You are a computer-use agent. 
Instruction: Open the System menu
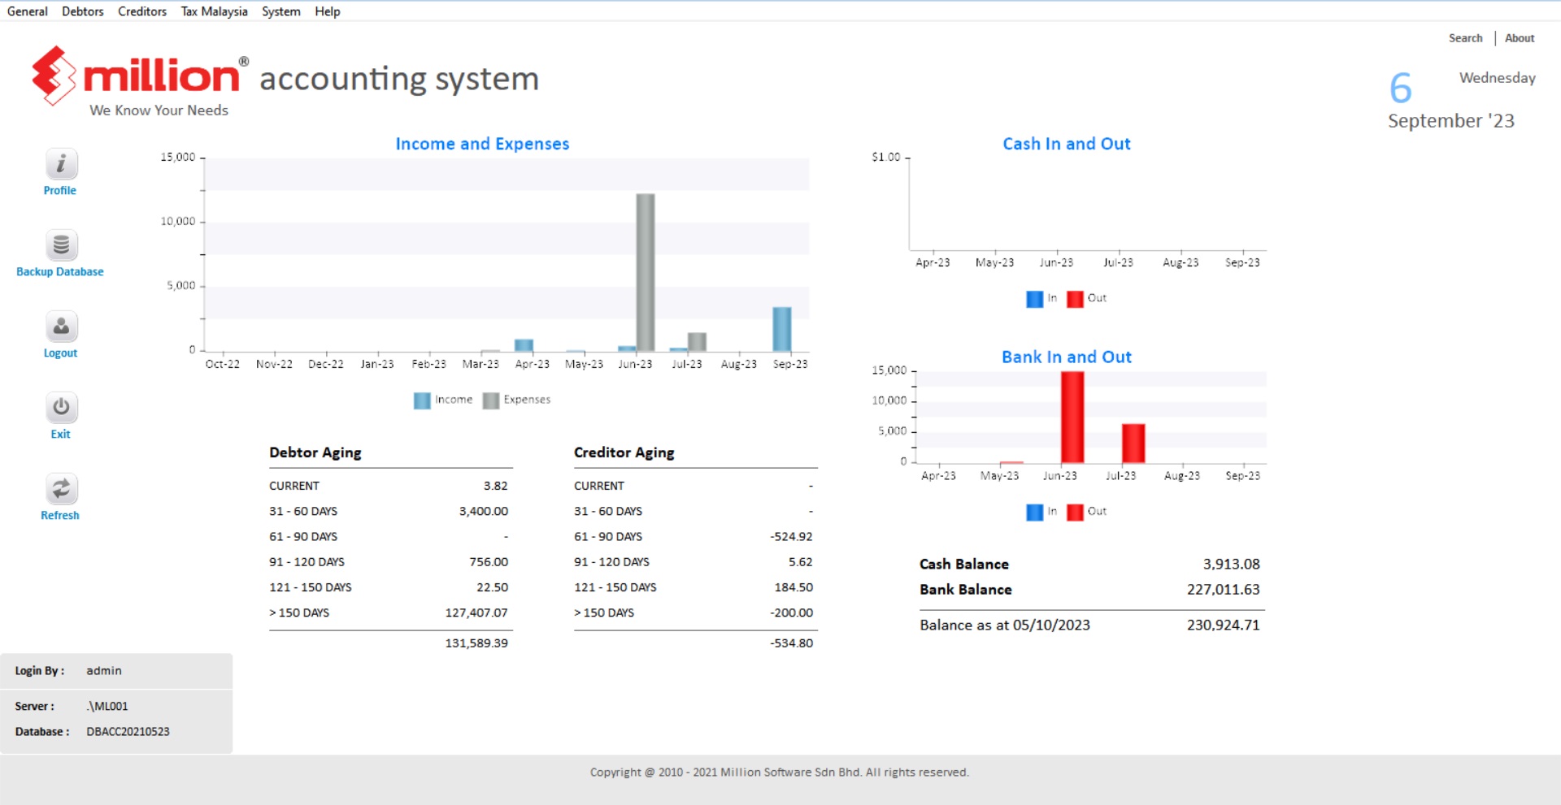pyautogui.click(x=280, y=11)
